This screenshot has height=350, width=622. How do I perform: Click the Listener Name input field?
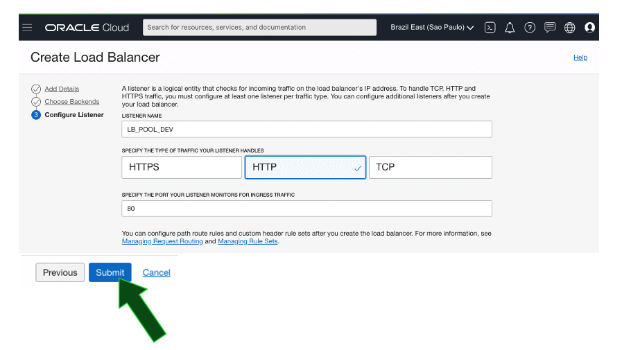tap(306, 130)
